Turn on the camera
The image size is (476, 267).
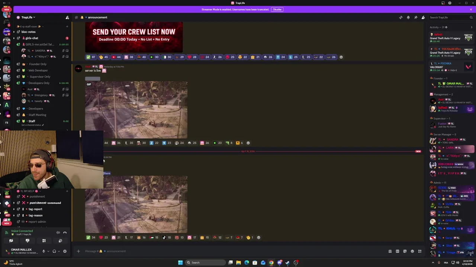tap(11, 241)
